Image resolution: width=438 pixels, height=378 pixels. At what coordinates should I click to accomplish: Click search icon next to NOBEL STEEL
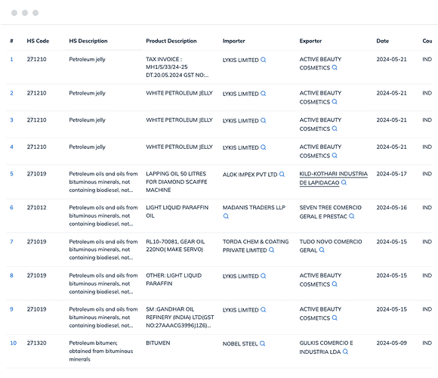262,343
